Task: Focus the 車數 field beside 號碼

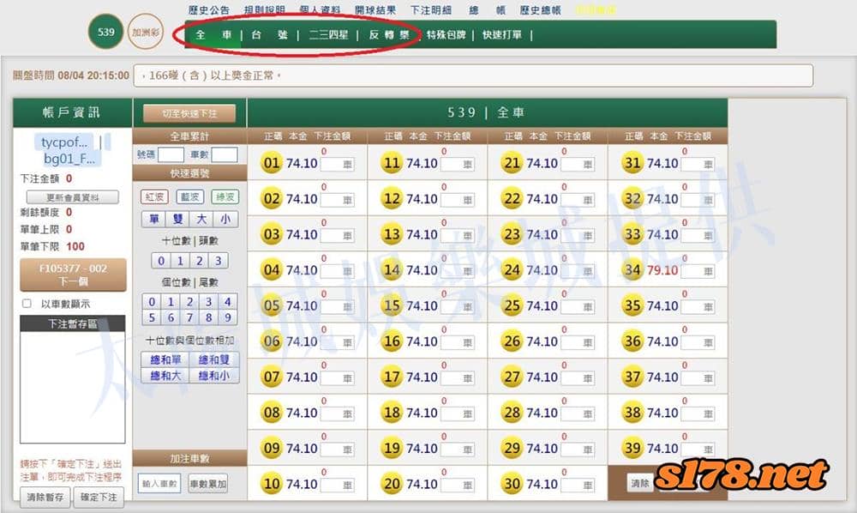Action: (225, 154)
